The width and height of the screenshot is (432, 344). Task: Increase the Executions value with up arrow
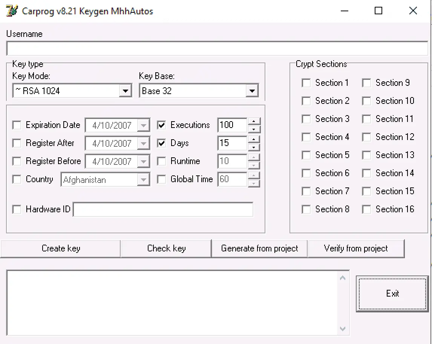(x=254, y=122)
